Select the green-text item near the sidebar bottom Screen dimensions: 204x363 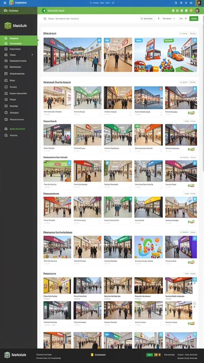pyautogui.click(x=17, y=129)
